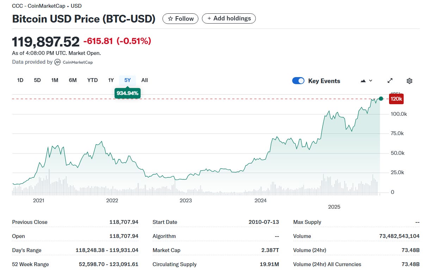This screenshot has height=270, width=425.
Task: Click Previous Close value 118,707.94
Action: pyautogui.click(x=124, y=222)
